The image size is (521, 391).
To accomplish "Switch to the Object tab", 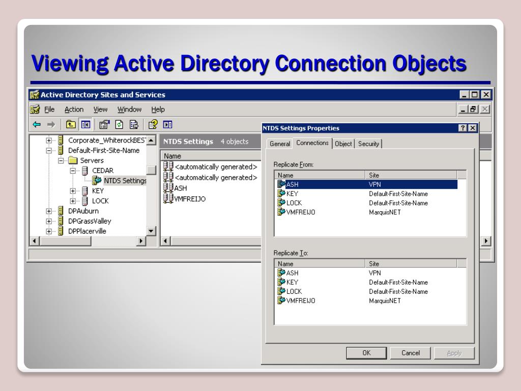I will click(343, 144).
